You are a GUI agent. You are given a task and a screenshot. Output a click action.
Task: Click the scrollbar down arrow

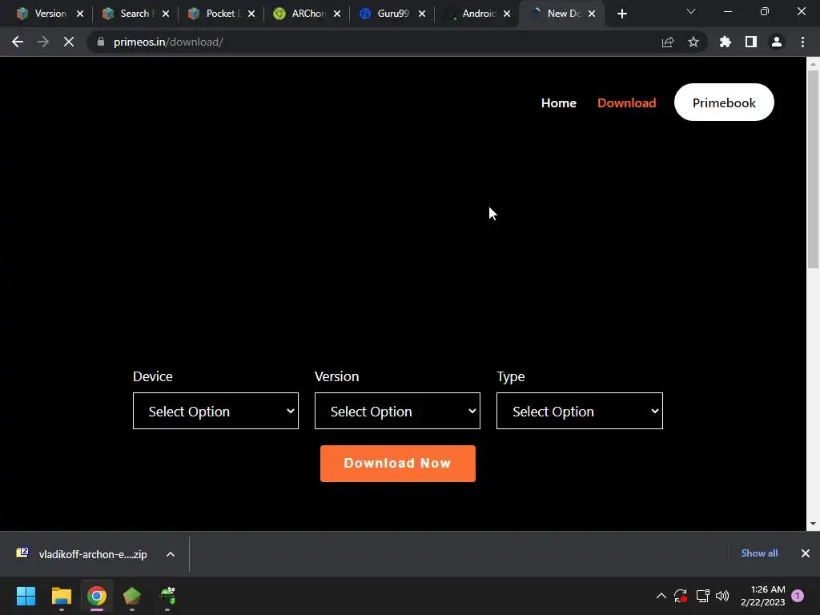(813, 524)
